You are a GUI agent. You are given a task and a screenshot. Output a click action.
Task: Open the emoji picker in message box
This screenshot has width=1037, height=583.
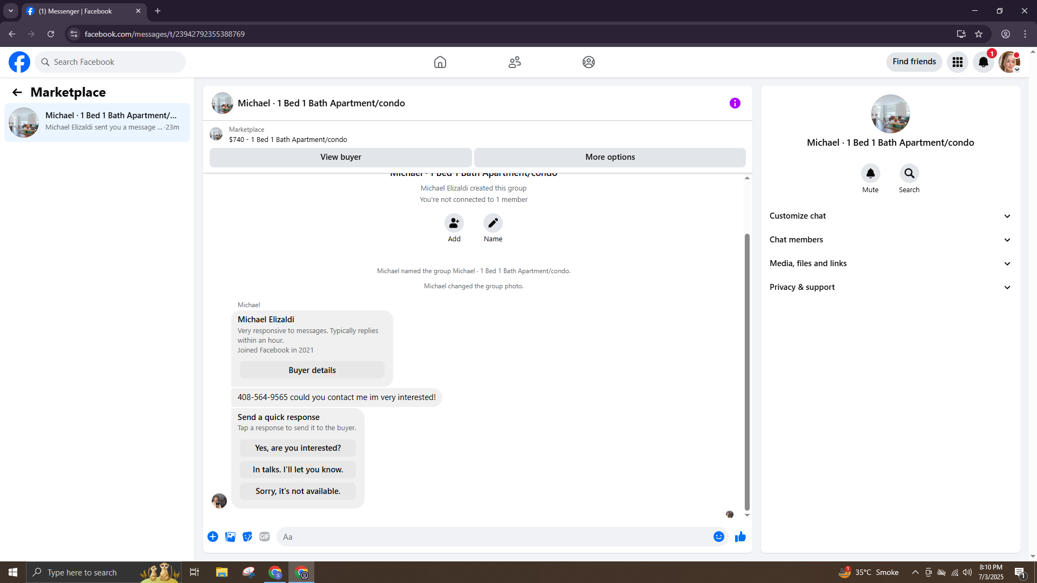click(718, 537)
